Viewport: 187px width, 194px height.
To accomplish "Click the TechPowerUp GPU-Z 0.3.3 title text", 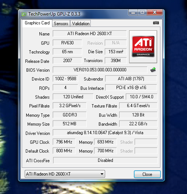I will click(x=54, y=14).
